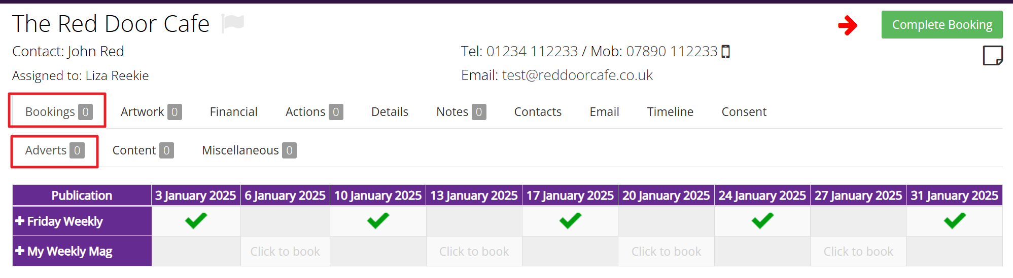The image size is (1013, 278).
Task: Toggle Friday Weekly booking for 10 January 2025
Action: click(378, 221)
